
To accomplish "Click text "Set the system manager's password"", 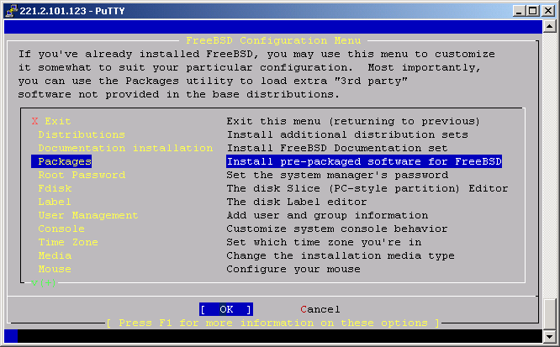I will [x=337, y=176].
